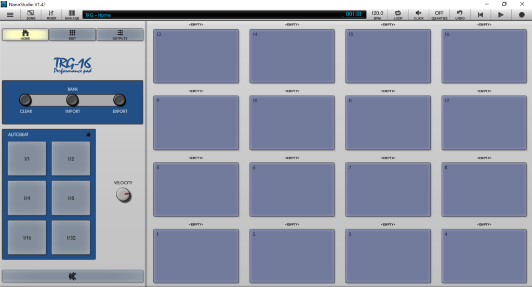
Task: Rewind to song start
Action: point(481,15)
